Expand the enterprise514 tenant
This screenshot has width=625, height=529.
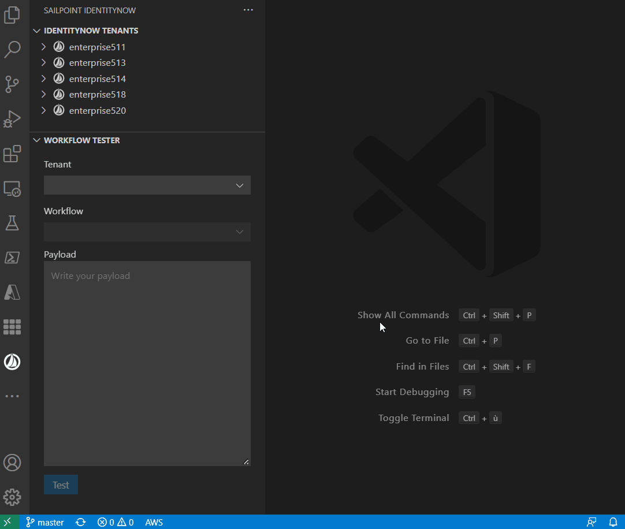(x=43, y=79)
